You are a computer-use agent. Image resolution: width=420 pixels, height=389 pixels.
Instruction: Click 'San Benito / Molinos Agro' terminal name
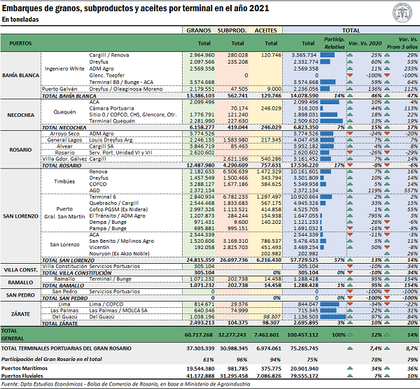coord(122,241)
